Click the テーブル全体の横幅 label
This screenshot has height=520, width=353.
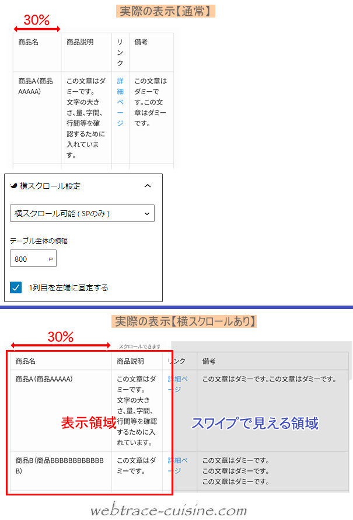[39, 241]
